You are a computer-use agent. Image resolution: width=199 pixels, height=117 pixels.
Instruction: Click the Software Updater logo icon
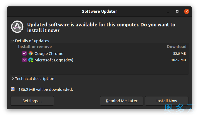17,27
